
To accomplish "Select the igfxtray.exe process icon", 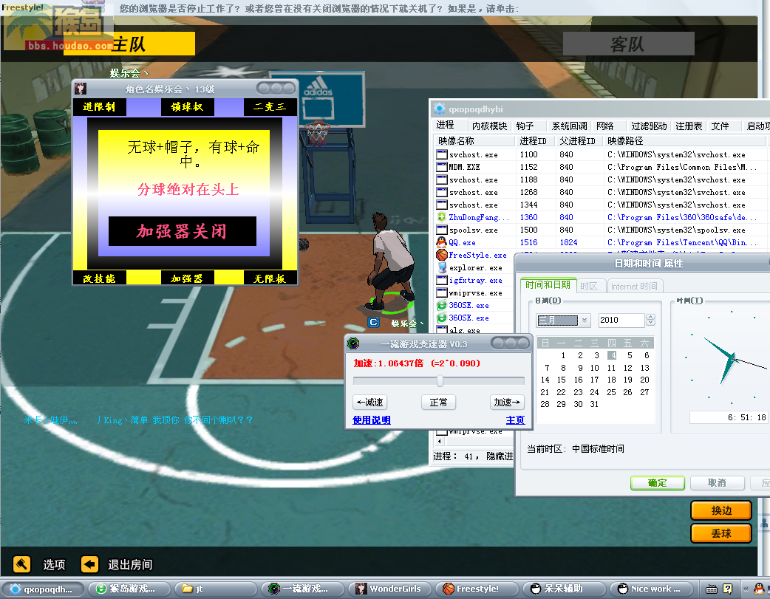I will pos(441,280).
